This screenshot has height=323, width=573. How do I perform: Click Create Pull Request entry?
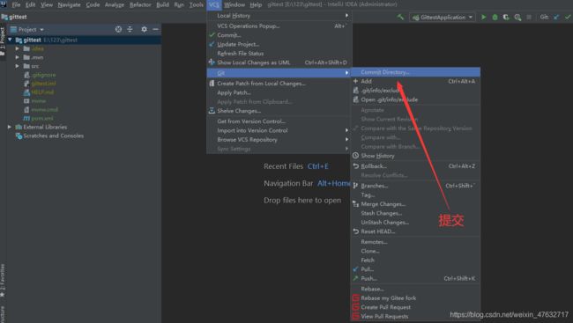click(x=415, y=307)
